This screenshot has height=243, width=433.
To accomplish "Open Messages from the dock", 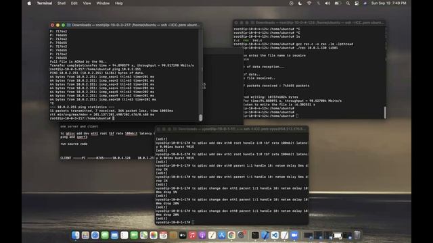I will [x=105, y=235].
